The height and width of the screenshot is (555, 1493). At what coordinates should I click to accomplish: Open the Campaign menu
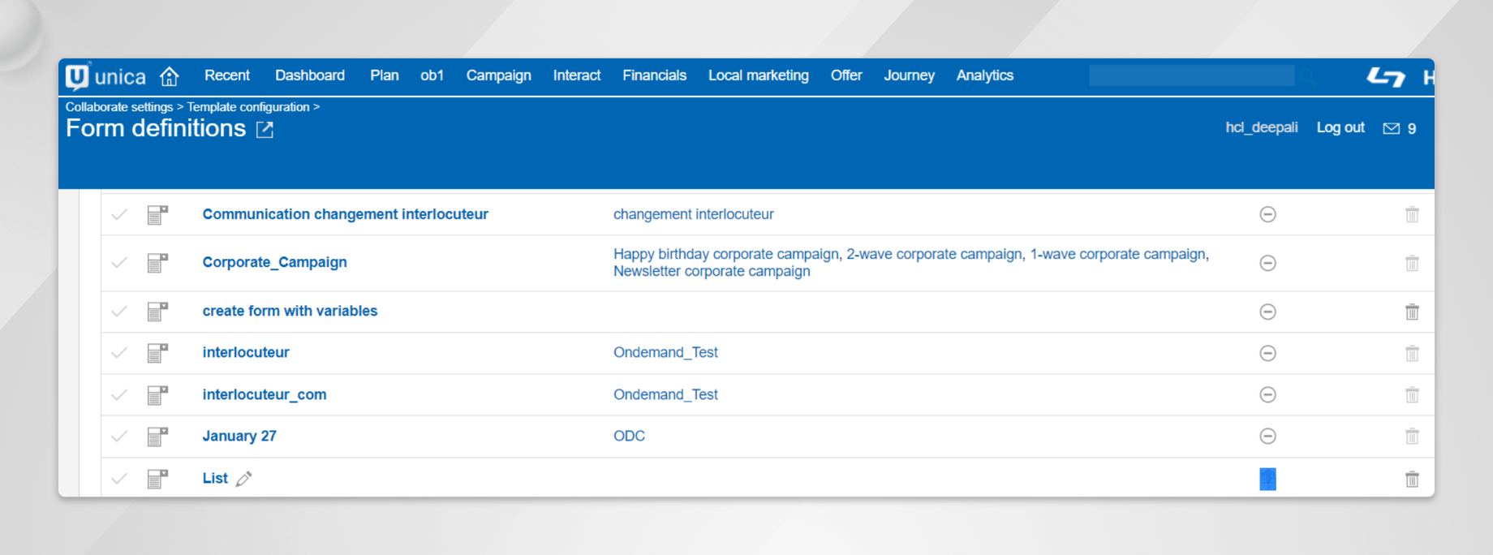pos(498,75)
